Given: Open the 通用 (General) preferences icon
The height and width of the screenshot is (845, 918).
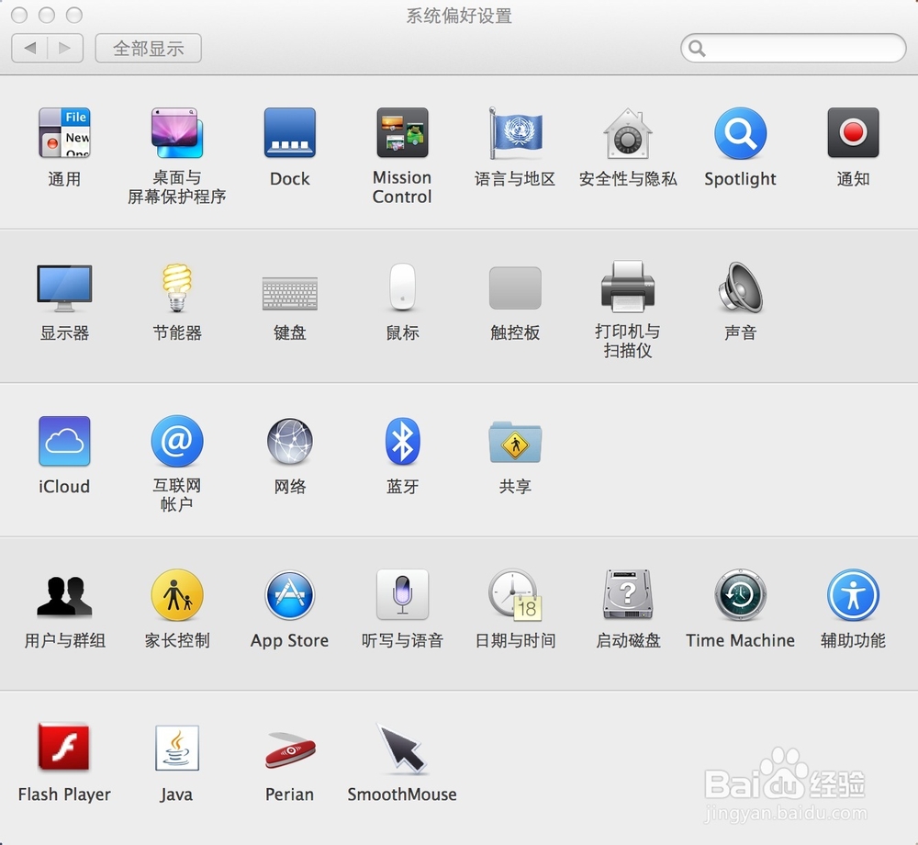Looking at the screenshot, I should click(x=64, y=133).
